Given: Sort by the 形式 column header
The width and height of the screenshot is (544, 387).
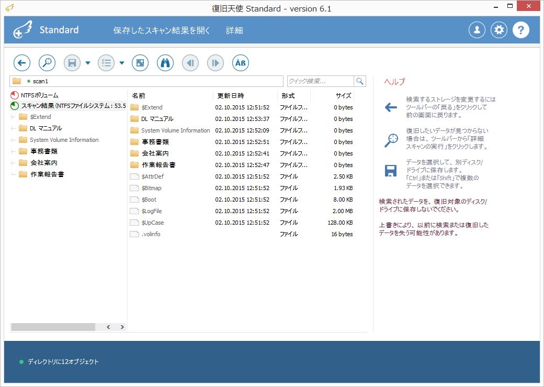Looking at the screenshot, I should pyautogui.click(x=288, y=96).
